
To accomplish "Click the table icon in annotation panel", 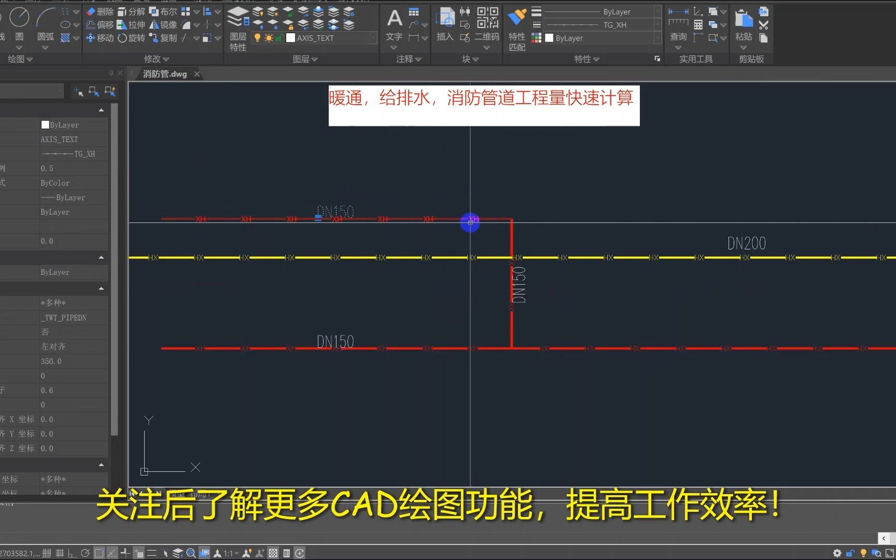I will coord(414,11).
